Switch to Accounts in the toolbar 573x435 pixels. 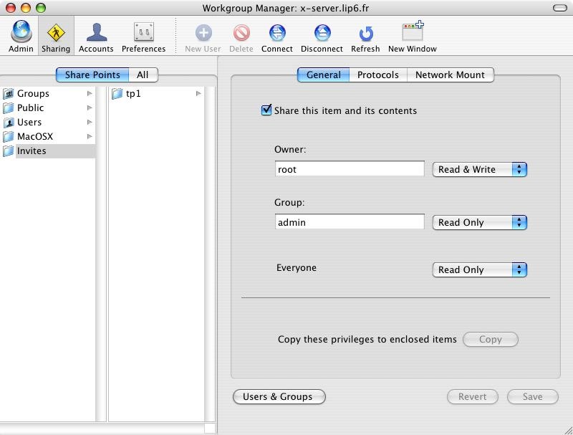coord(96,33)
